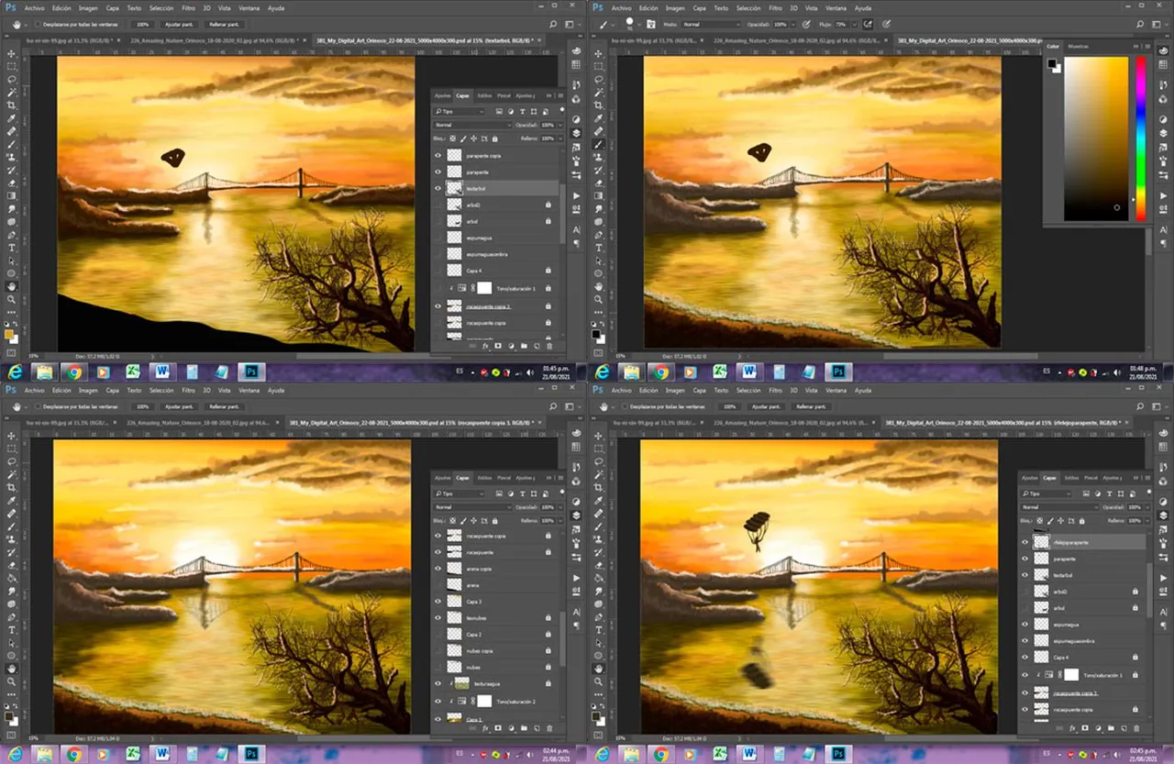
Task: Click new layer icon in rfelejoparapente window
Action: (1124, 728)
